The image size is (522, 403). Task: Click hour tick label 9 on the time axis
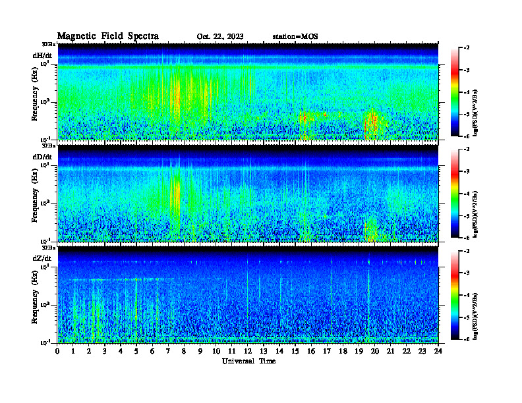coord(200,351)
